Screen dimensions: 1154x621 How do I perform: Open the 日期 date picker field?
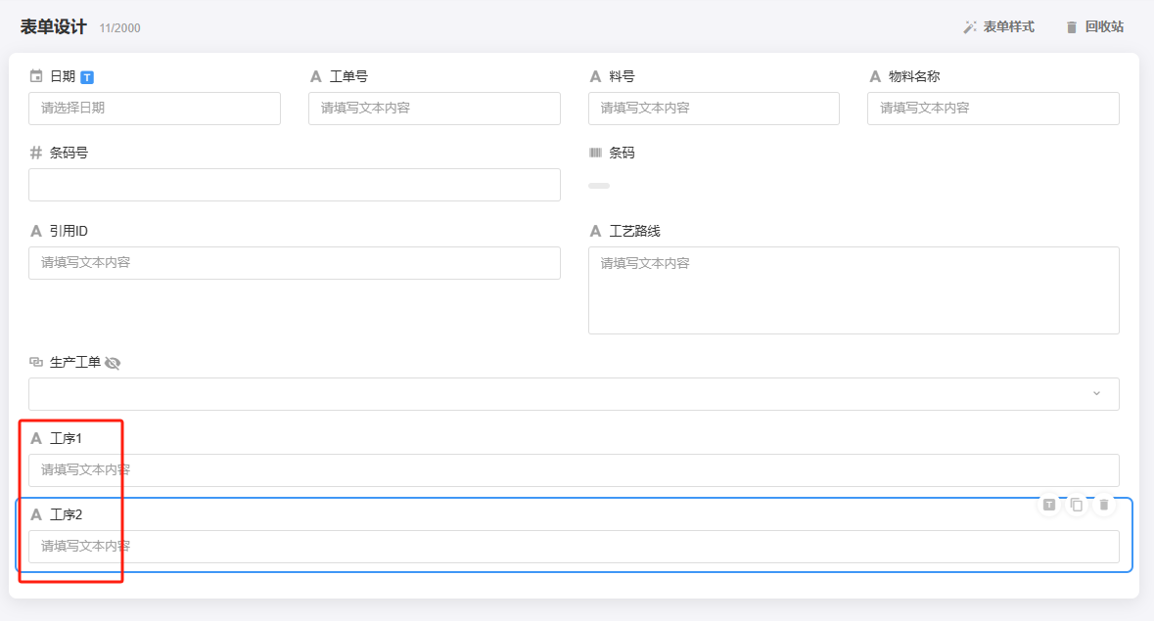(155, 109)
